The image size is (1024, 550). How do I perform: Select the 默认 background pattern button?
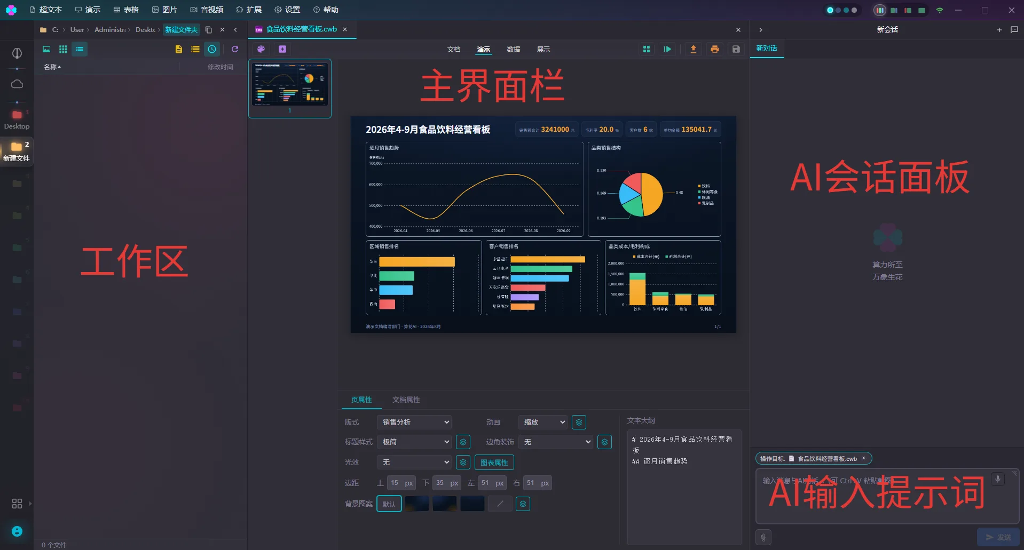point(389,504)
